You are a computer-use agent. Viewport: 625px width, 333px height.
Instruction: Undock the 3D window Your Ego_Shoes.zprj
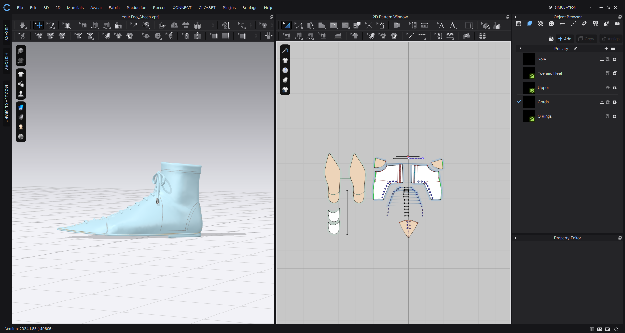point(271,17)
